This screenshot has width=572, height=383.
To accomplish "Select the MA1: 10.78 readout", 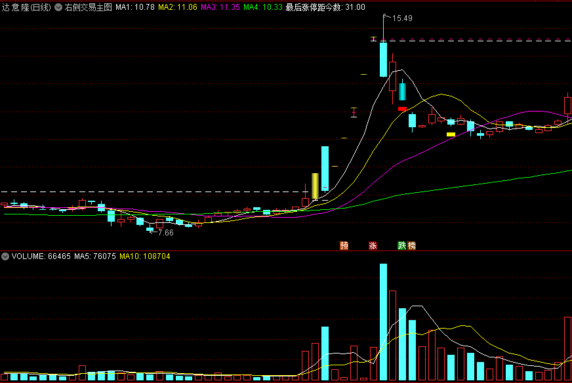I will click(135, 7).
